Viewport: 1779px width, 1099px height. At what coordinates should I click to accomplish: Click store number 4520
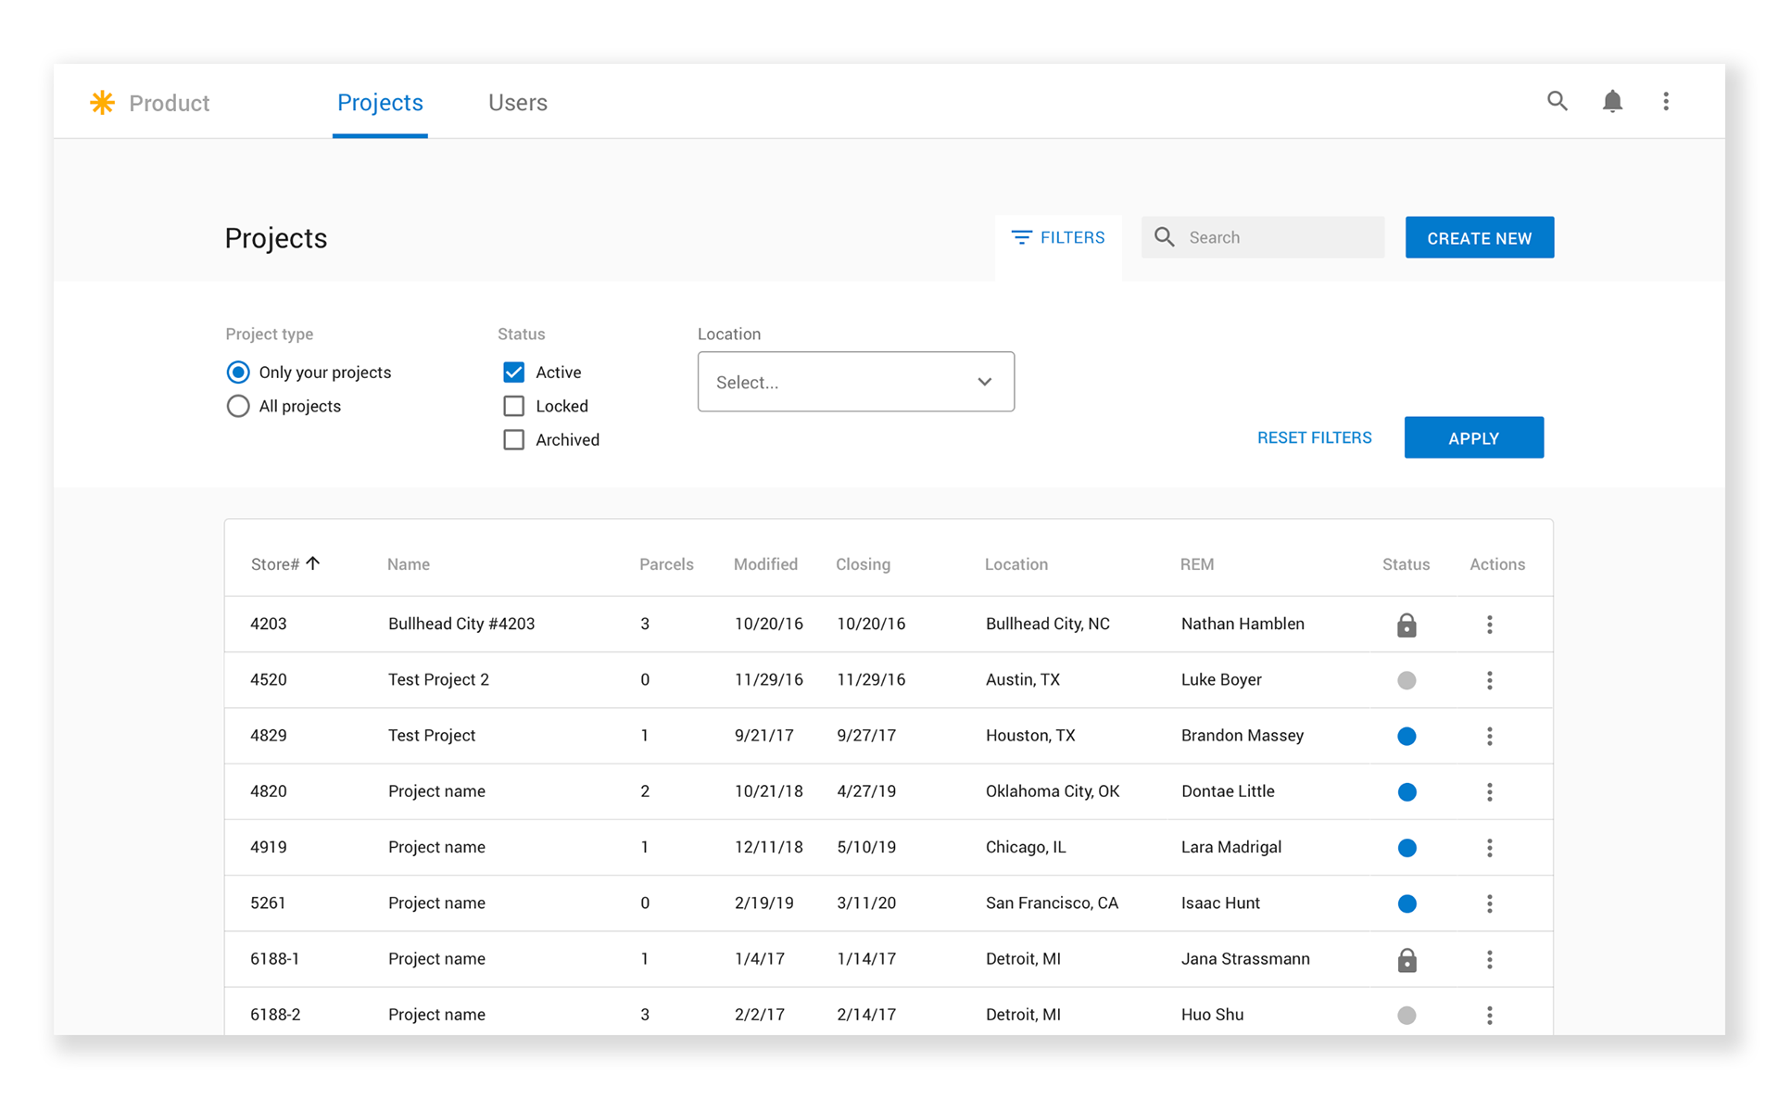[269, 679]
